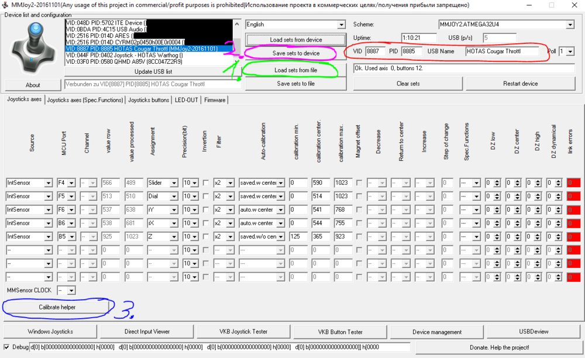The image size is (585, 358).
Task: Check Magnet offset for the Z axis row
Action: point(359,236)
